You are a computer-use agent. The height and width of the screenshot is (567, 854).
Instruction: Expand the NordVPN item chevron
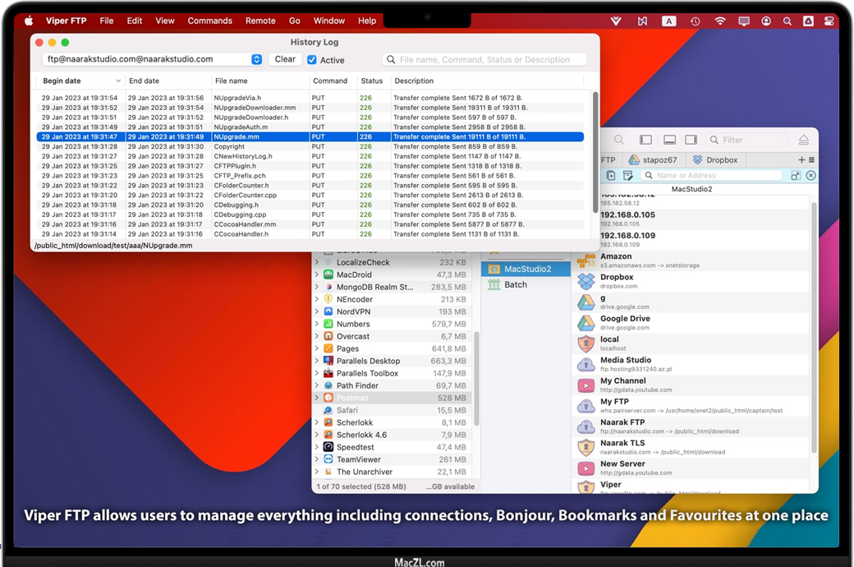tap(317, 311)
